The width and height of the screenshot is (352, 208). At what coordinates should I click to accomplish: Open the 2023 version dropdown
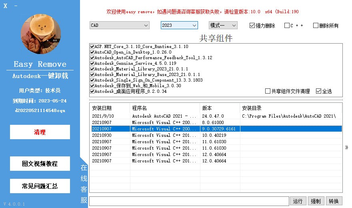click(179, 25)
